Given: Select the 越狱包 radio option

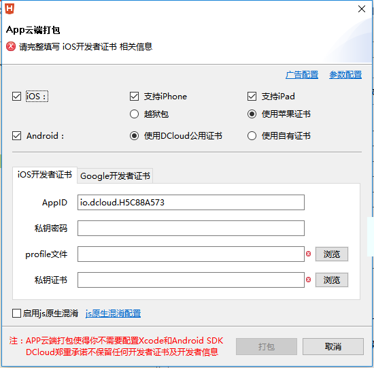Looking at the screenshot, I should coord(134,114).
